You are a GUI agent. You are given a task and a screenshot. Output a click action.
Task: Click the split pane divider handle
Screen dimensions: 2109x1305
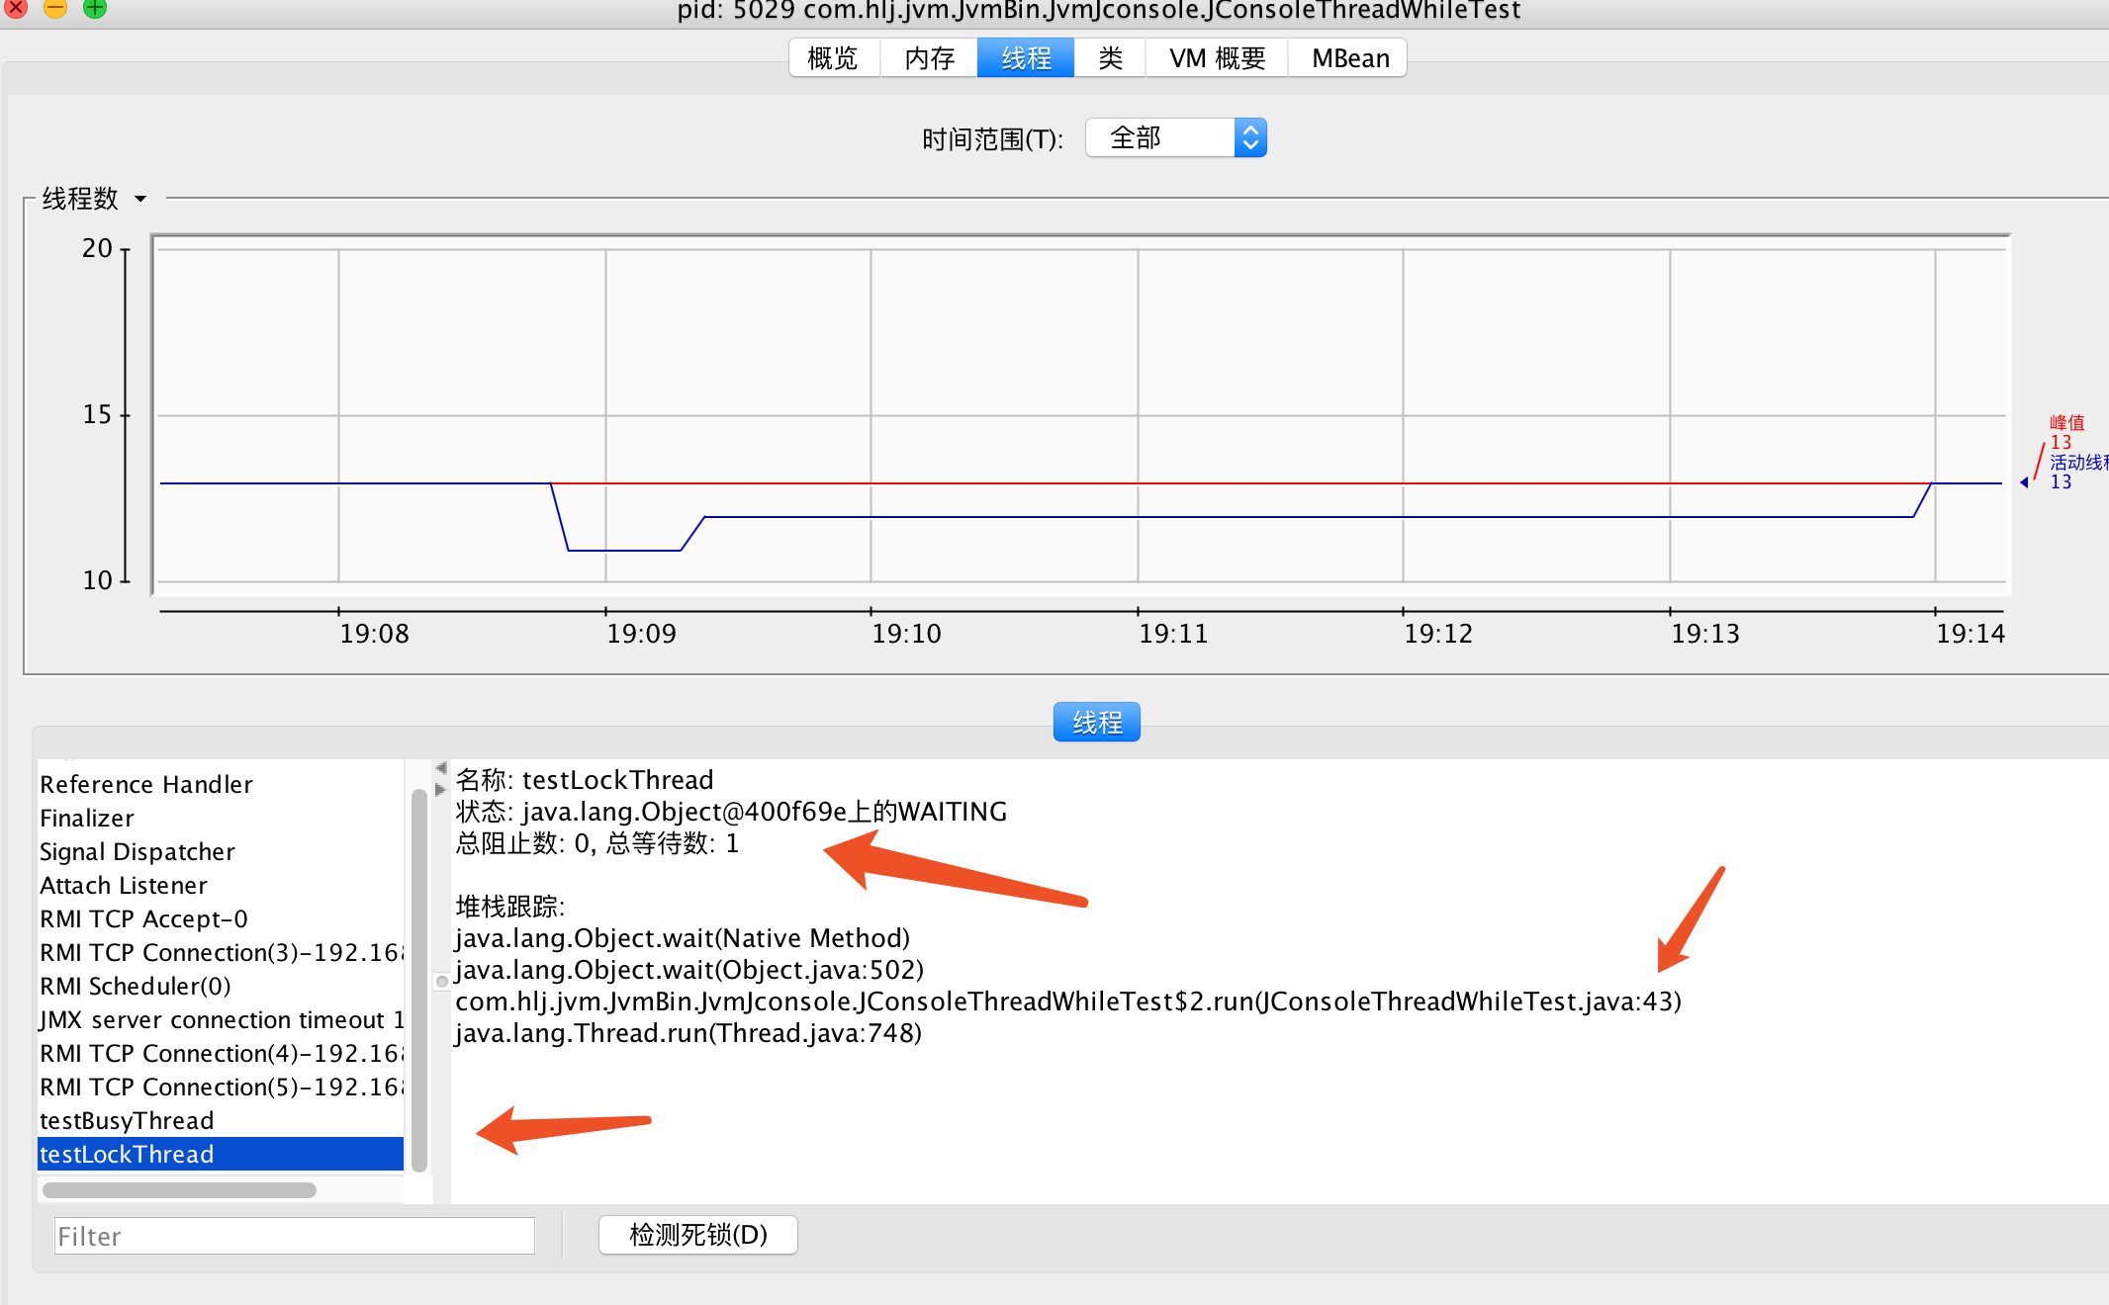442,981
